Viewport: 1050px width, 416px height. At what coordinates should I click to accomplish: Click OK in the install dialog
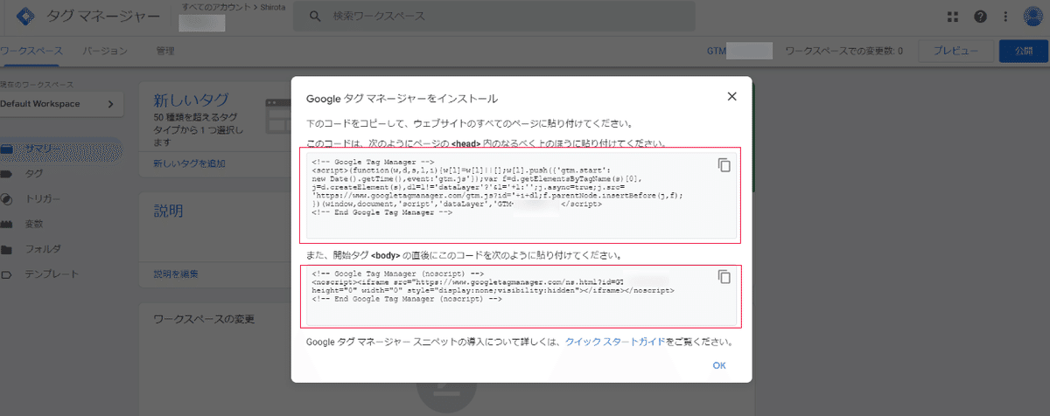coord(719,365)
